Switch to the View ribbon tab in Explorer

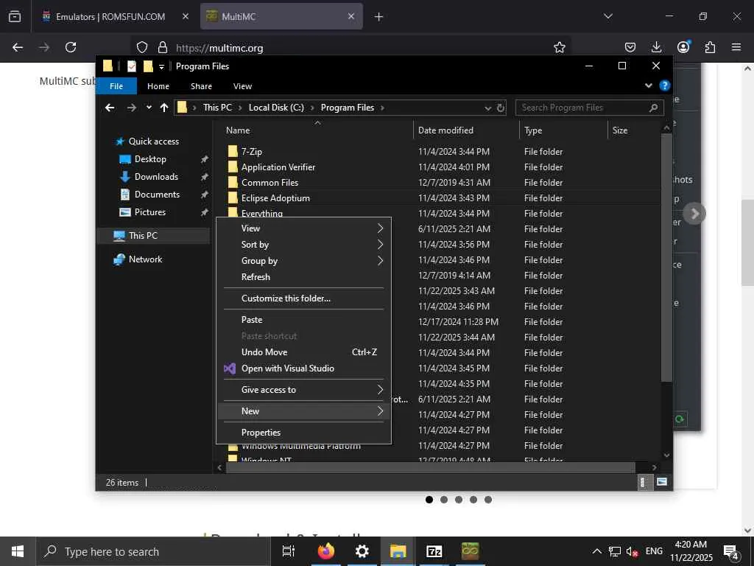click(x=242, y=86)
